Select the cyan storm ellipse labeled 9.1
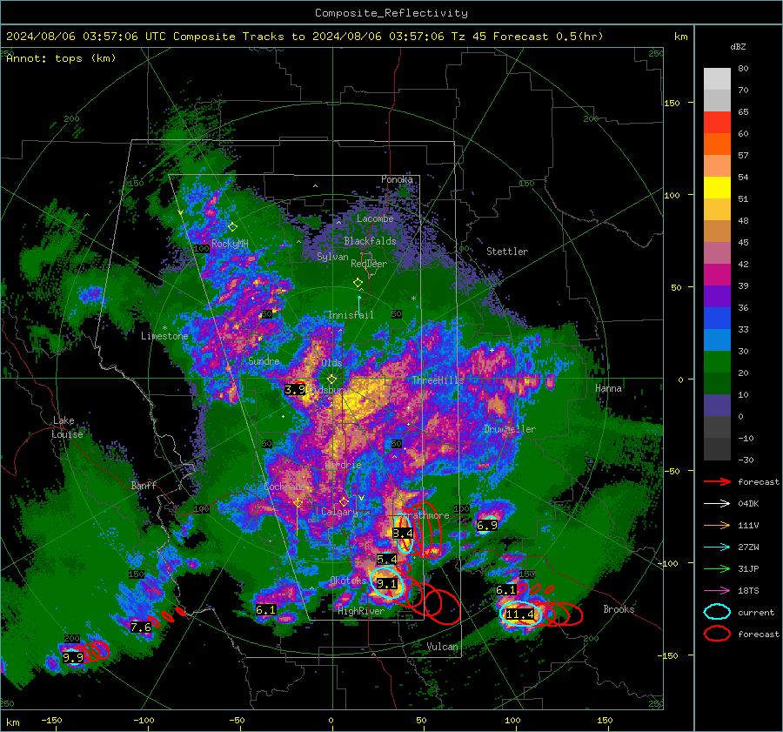Image resolution: width=783 pixels, height=732 pixels. pos(386,582)
